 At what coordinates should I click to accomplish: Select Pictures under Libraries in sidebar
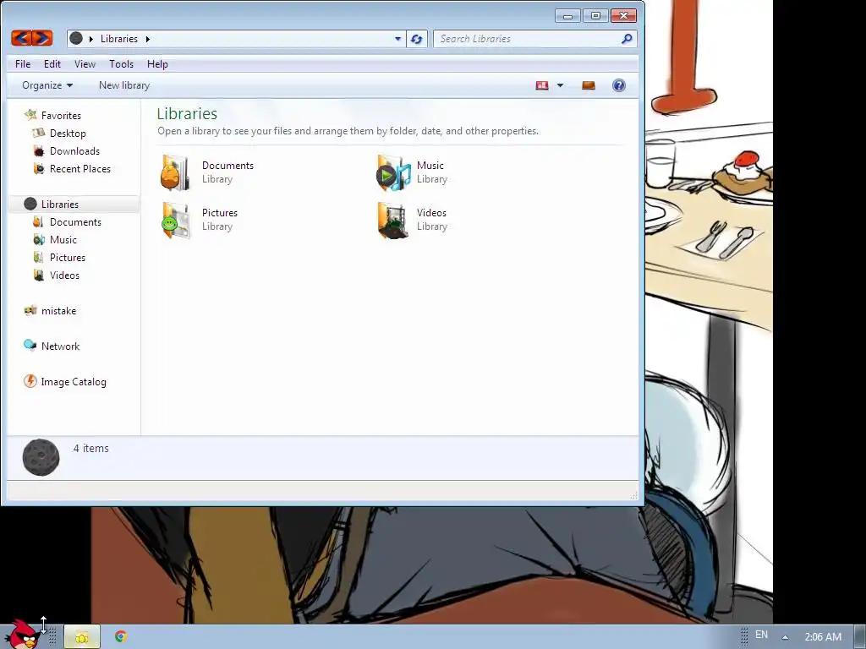[68, 257]
